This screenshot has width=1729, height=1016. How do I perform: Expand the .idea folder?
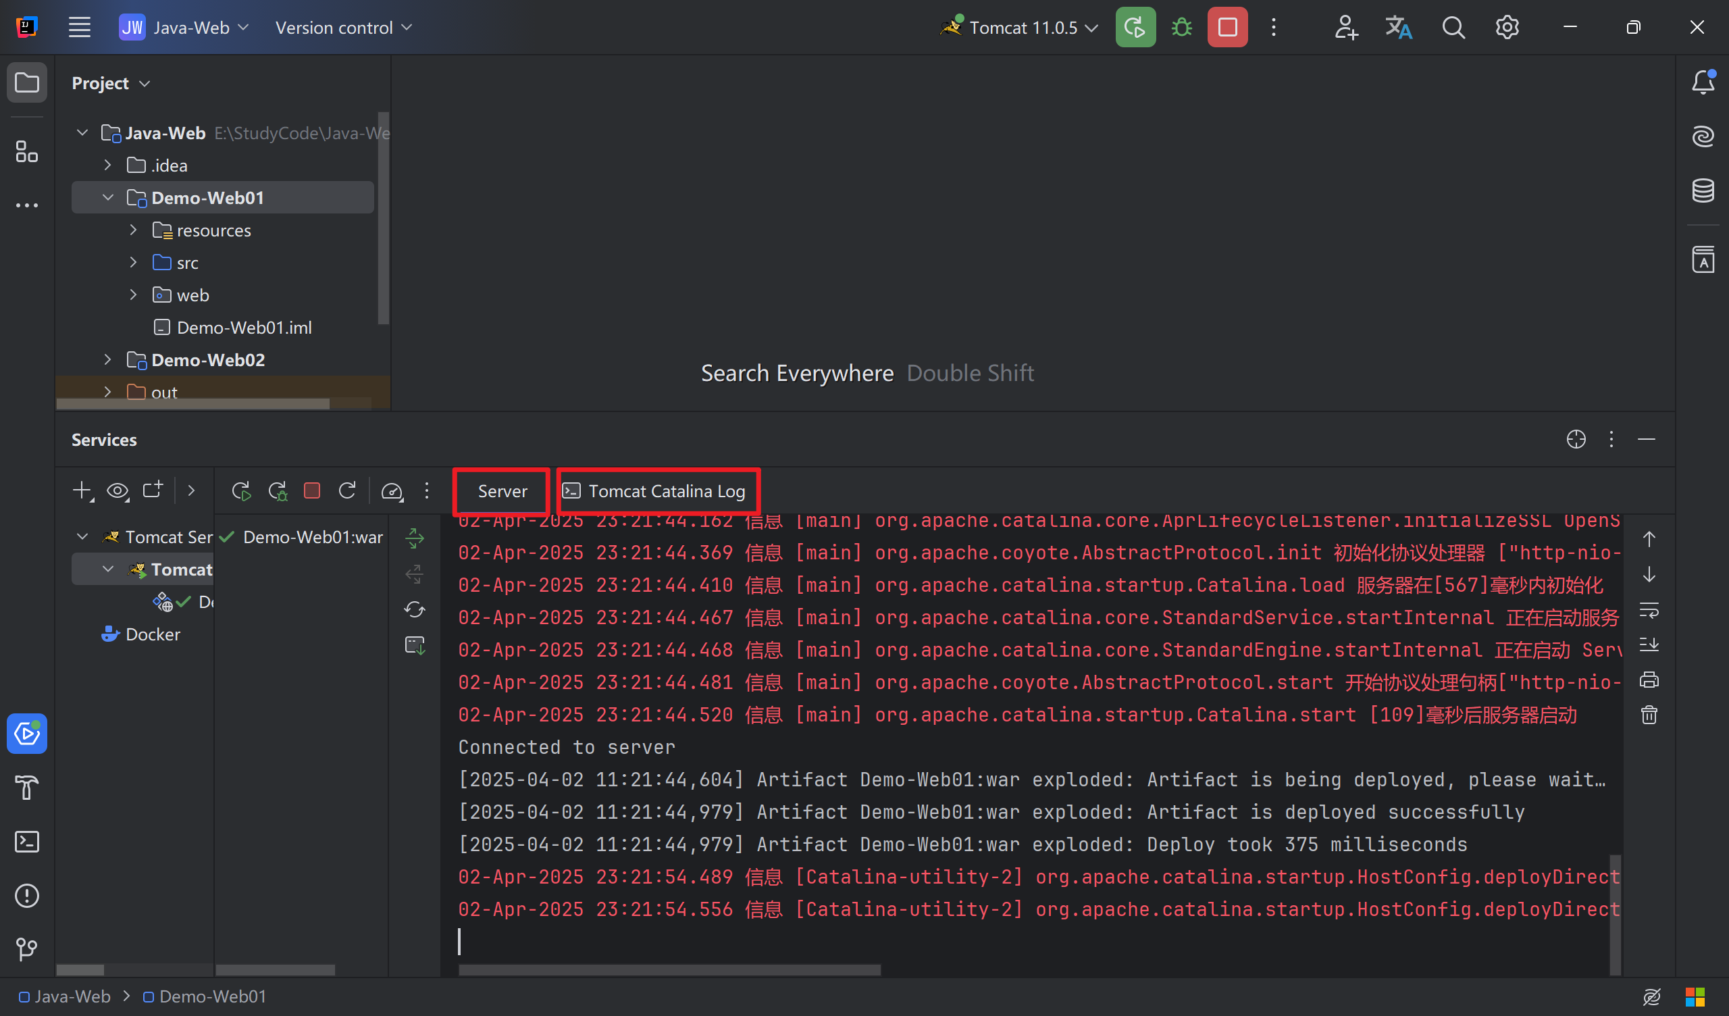point(107,165)
